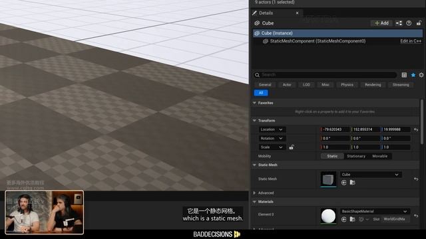Open the Rotation type dropdown

tap(272, 139)
